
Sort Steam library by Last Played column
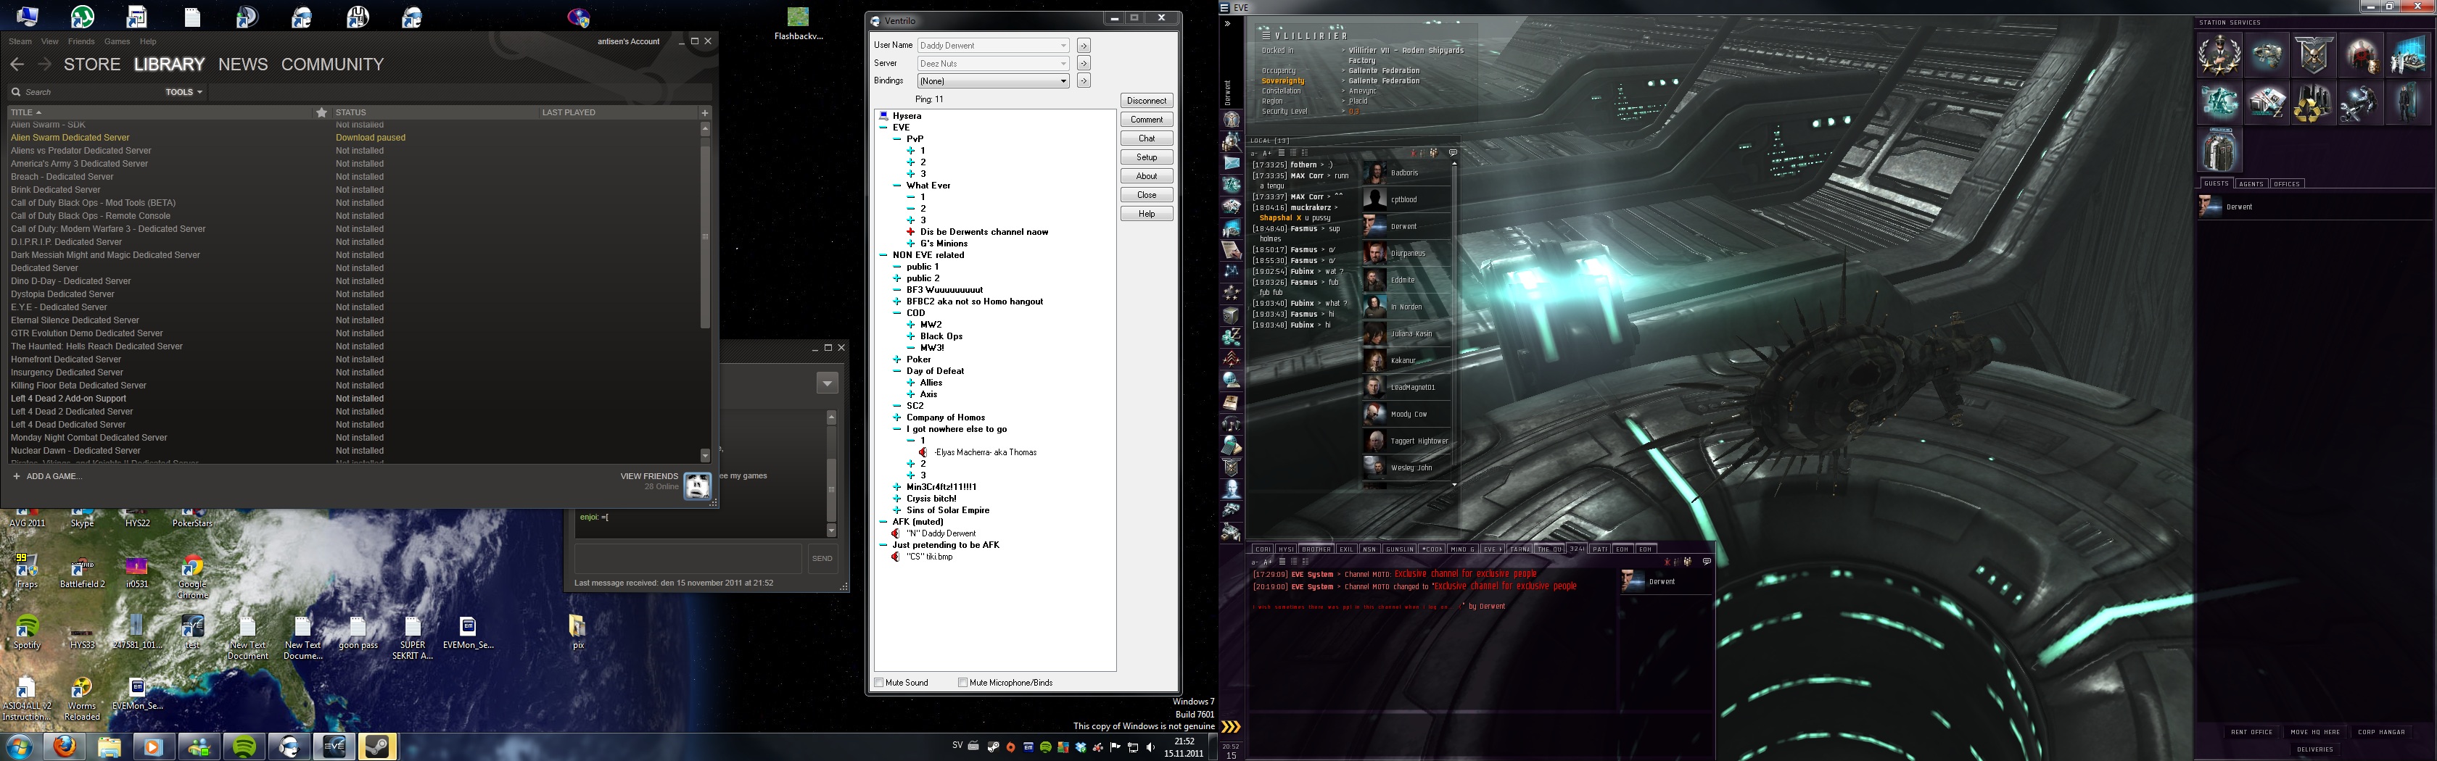coord(569,112)
